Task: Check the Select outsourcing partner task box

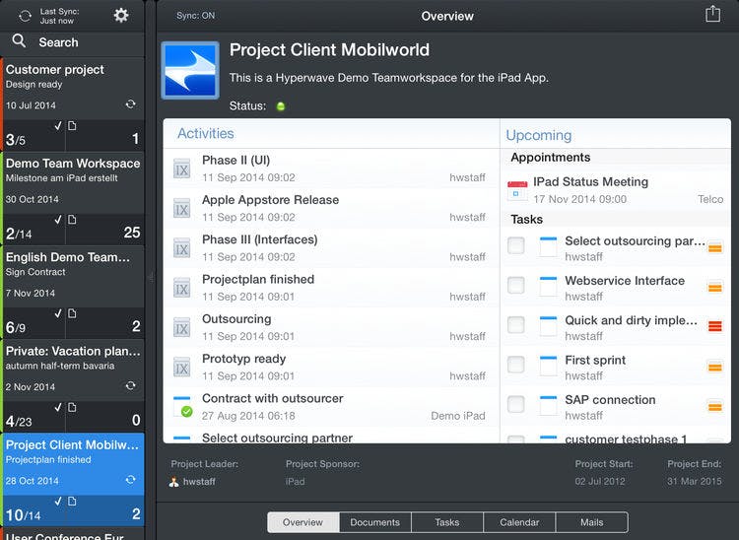Action: [x=516, y=245]
